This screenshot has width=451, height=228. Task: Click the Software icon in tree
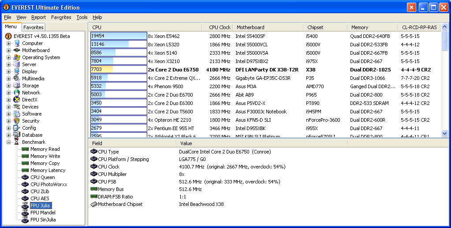coord(17,114)
